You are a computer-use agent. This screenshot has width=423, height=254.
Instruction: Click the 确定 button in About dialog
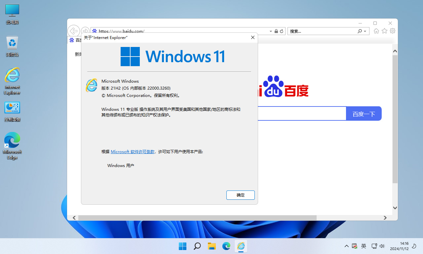(241, 195)
